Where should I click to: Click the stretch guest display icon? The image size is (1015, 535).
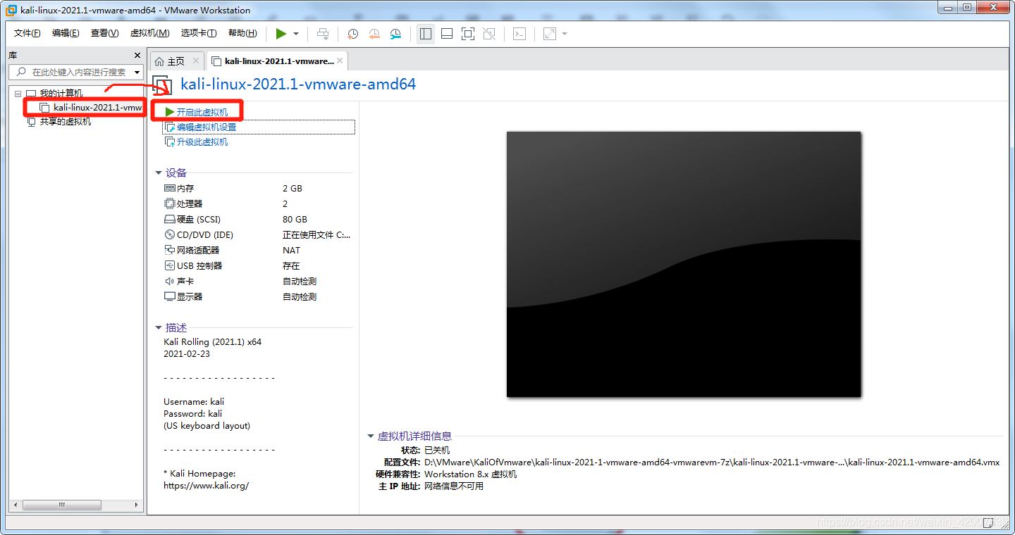550,33
